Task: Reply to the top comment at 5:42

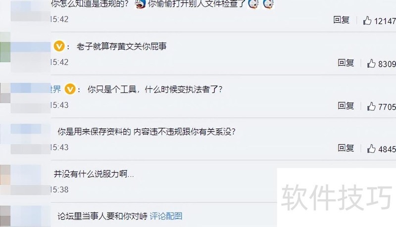Action: [x=341, y=20]
